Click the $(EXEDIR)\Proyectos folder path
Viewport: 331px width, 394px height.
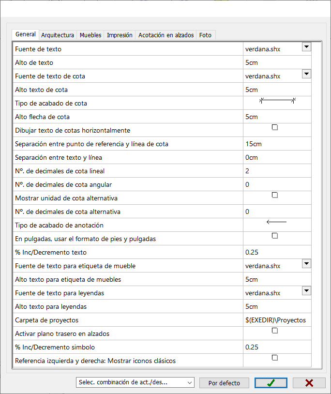pos(277,320)
